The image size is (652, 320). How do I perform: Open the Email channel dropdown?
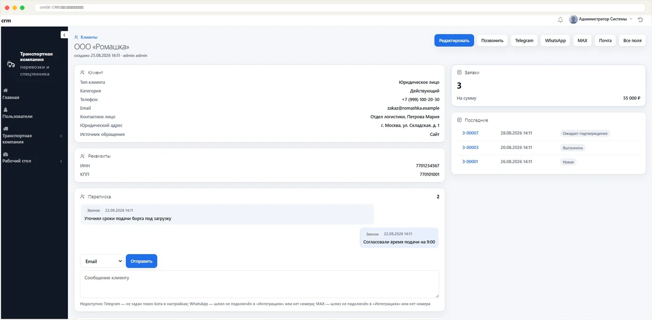[x=102, y=261]
